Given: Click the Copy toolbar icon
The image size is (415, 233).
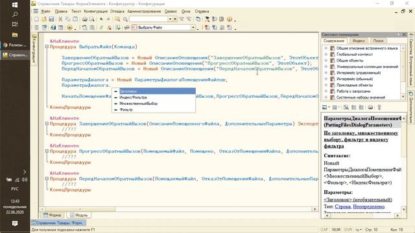Looking at the screenshot, I should [67, 19].
